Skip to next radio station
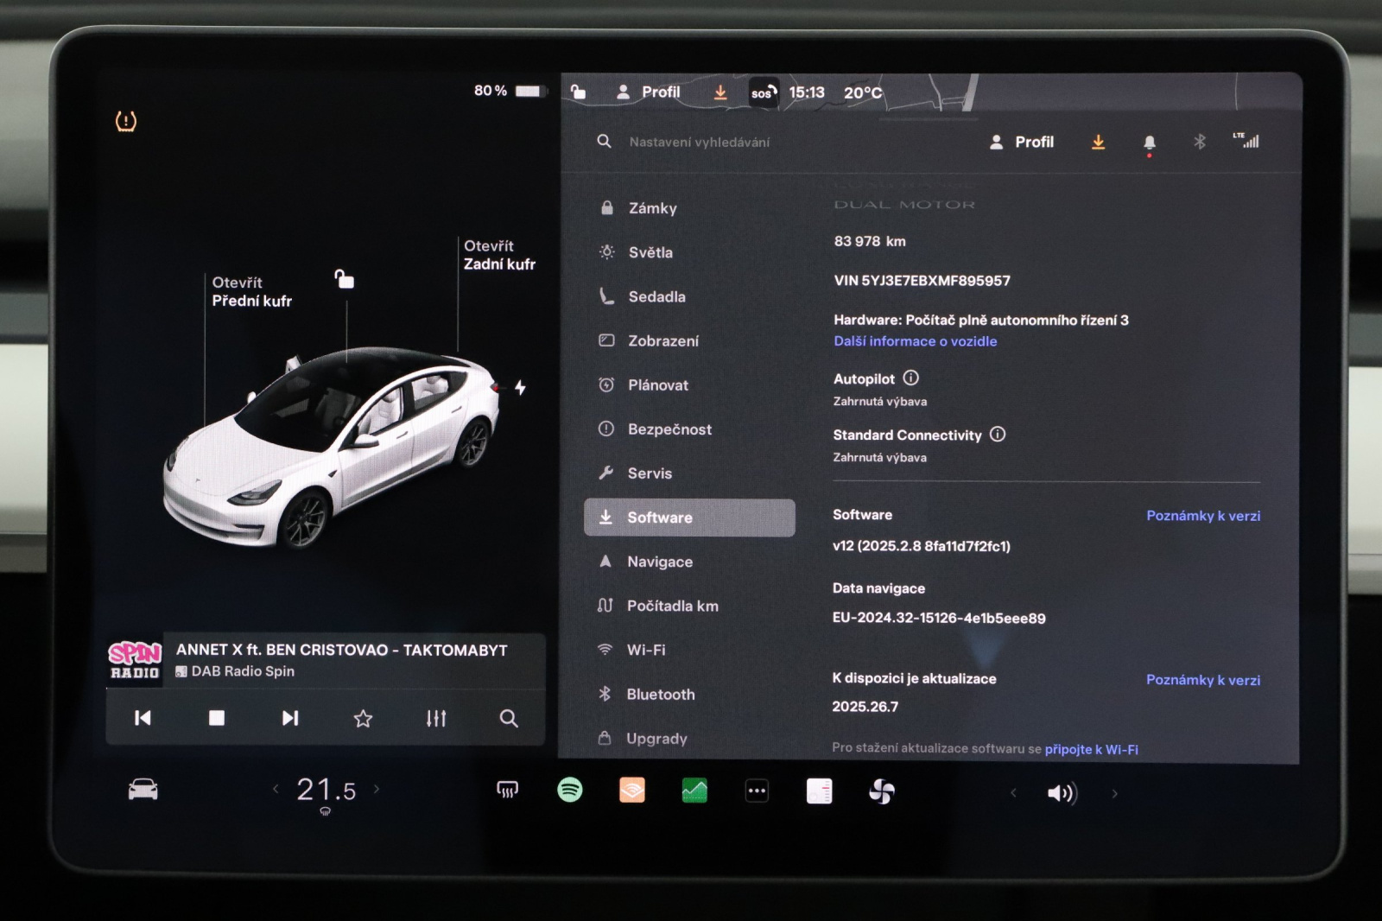 (x=290, y=718)
